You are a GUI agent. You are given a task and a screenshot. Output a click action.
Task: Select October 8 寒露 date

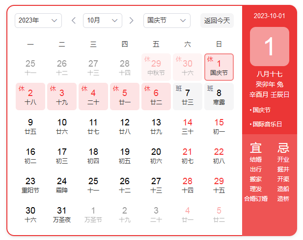pyautogui.click(x=219, y=96)
